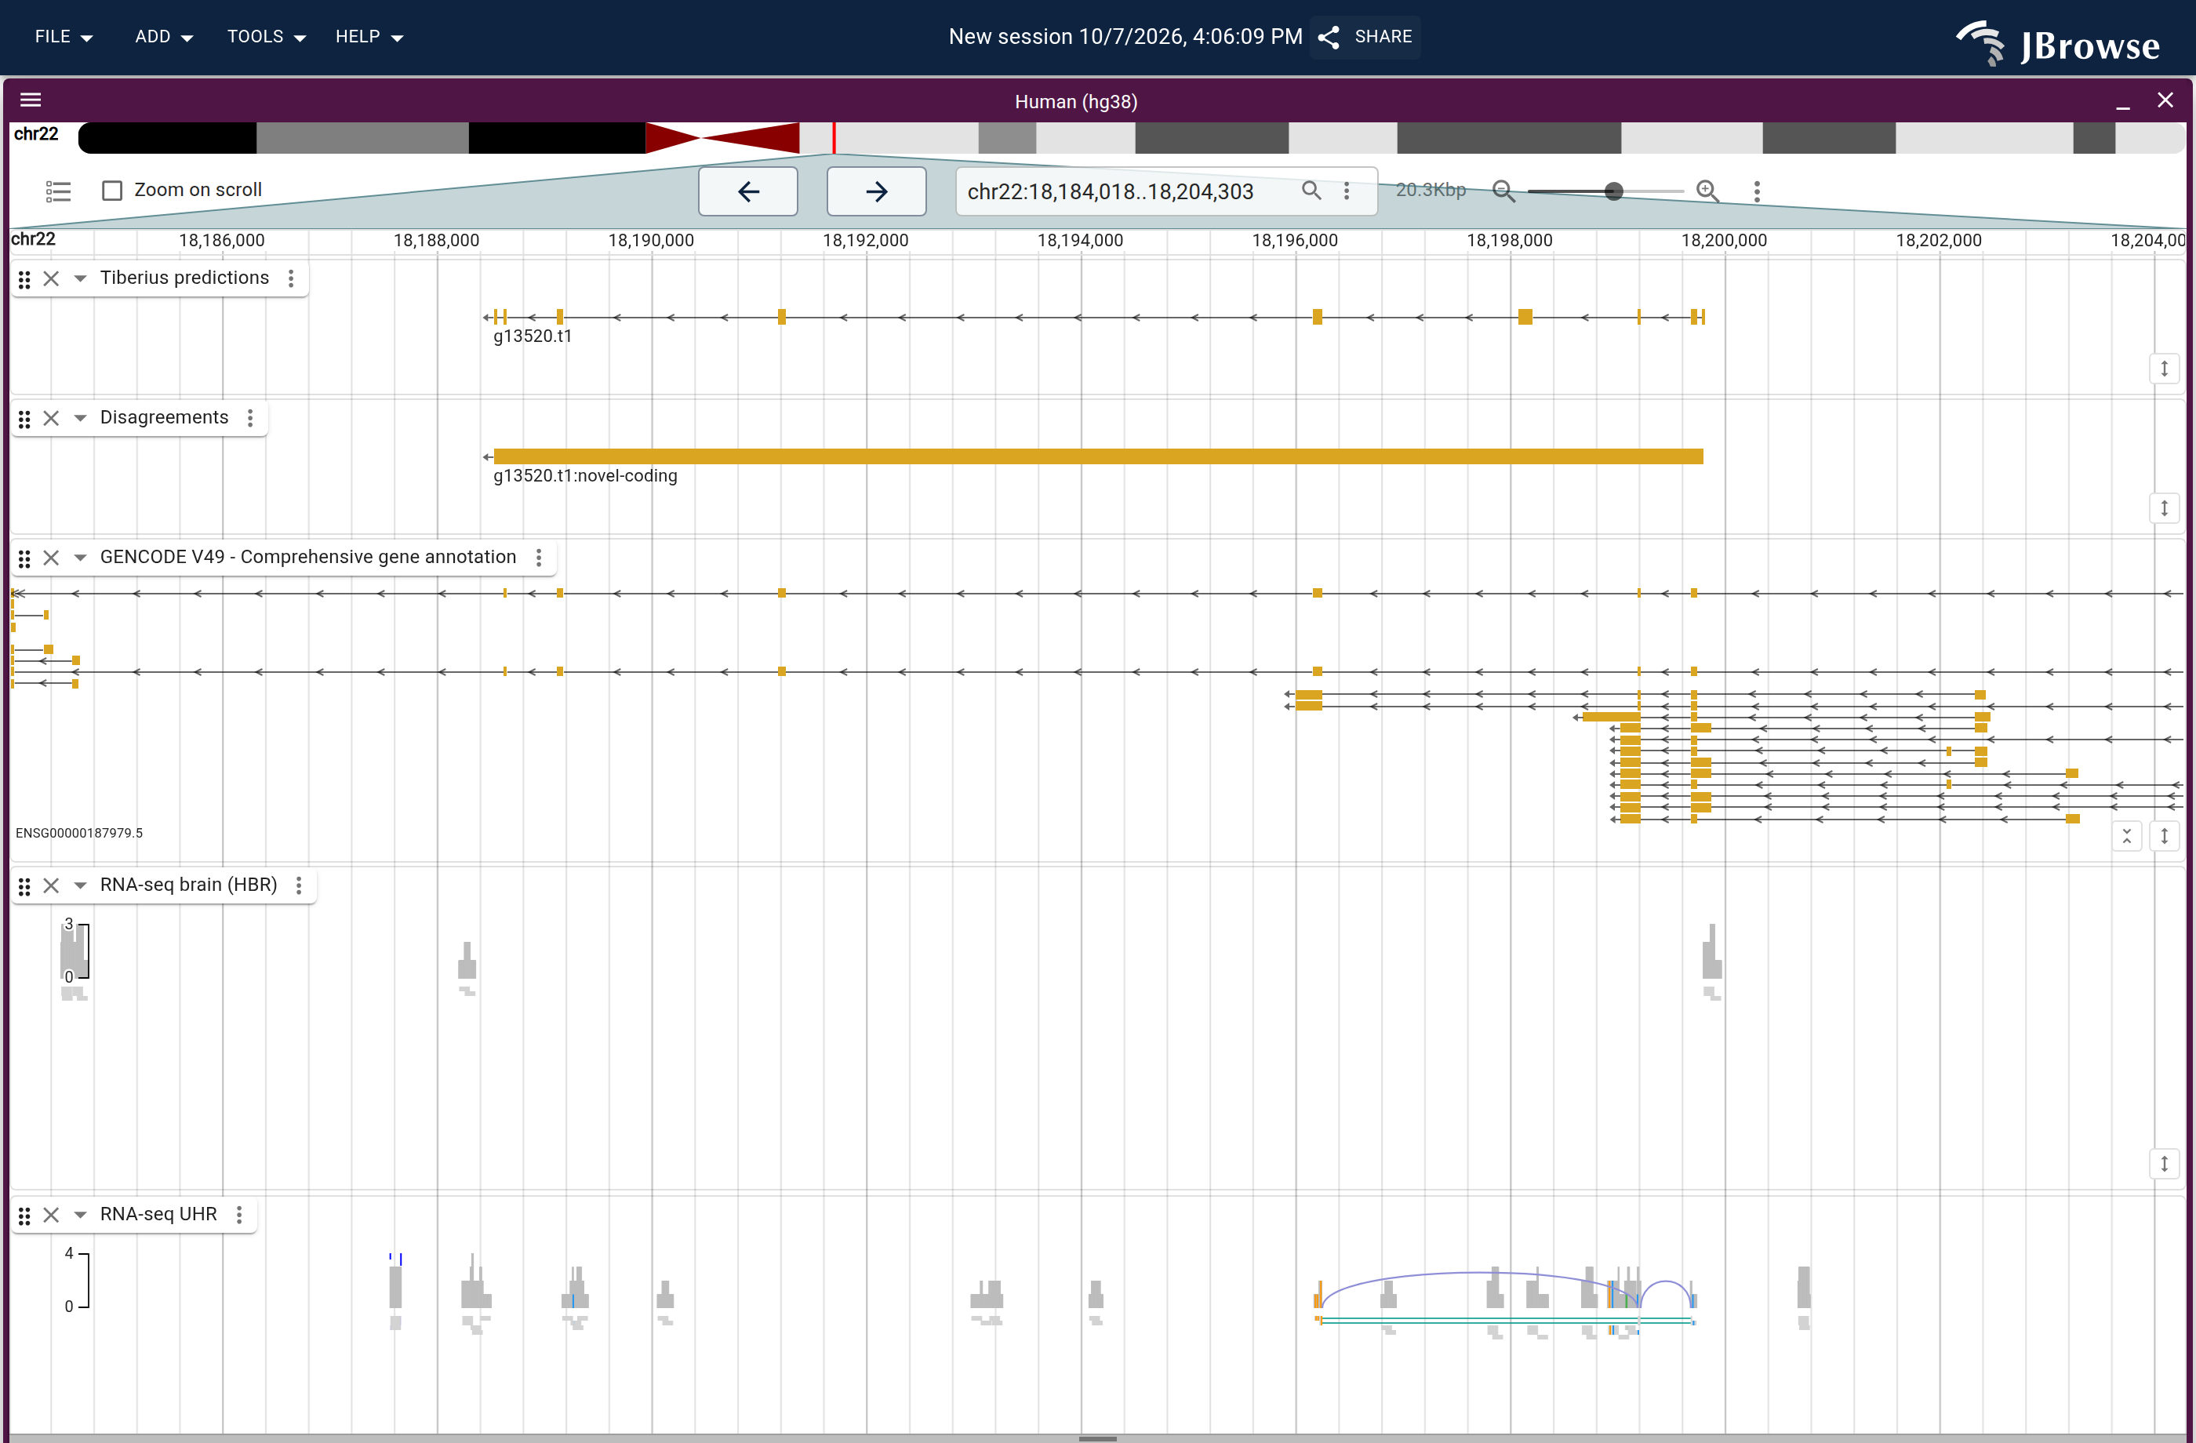Open the TOOLS menu
The image size is (2196, 1443).
tap(266, 37)
